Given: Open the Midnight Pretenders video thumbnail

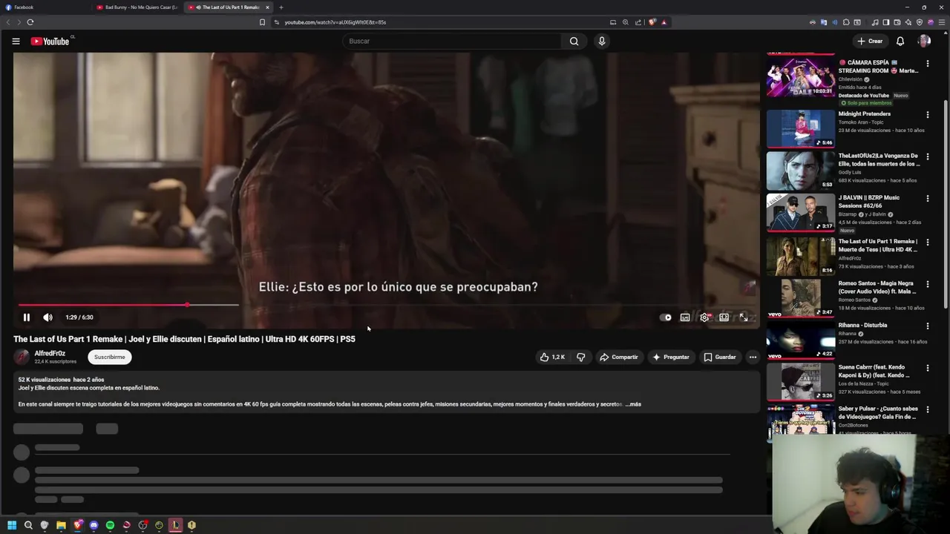Looking at the screenshot, I should click(x=800, y=129).
